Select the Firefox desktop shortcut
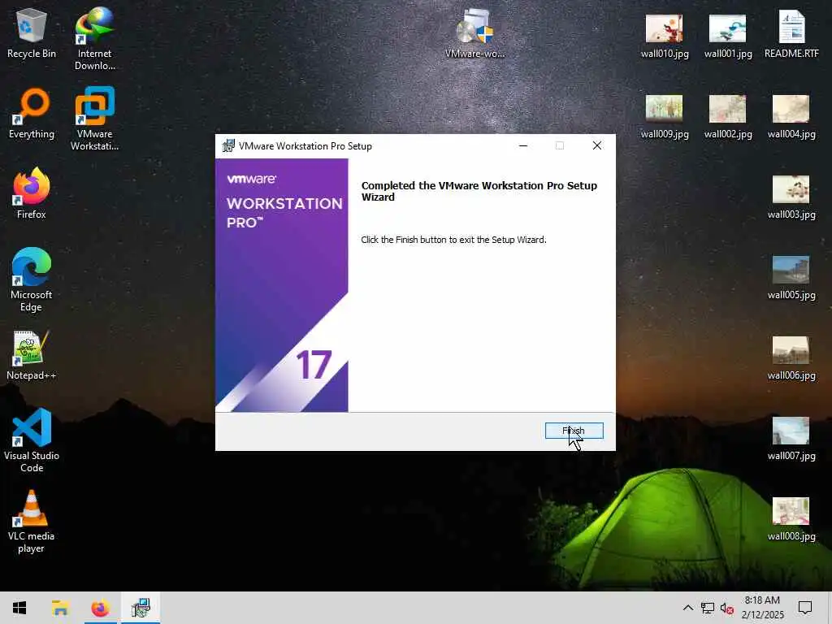The image size is (832, 624). coord(32,193)
